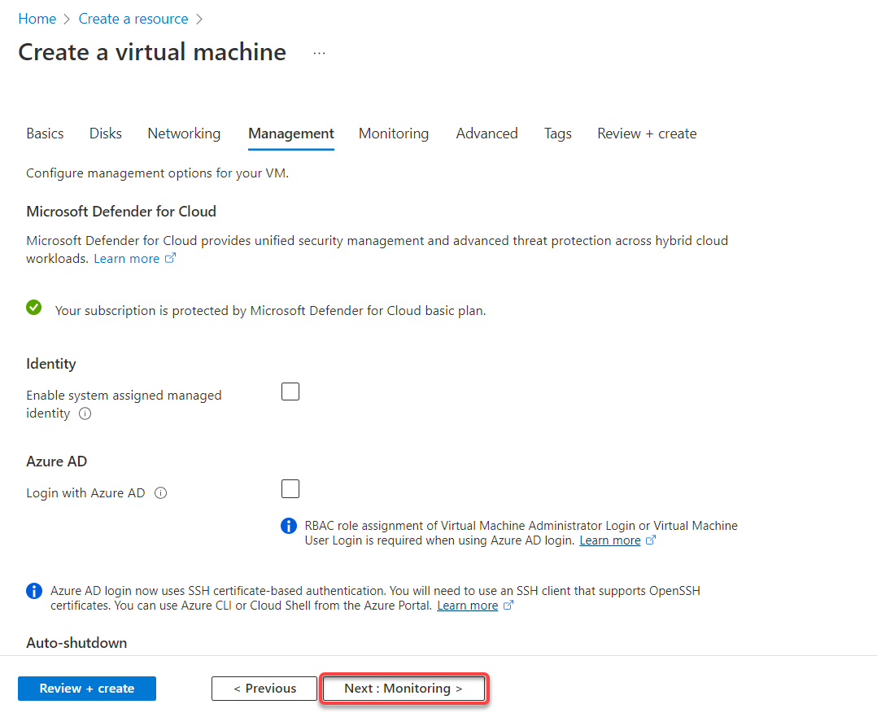Go back with the Previous button

[264, 689]
